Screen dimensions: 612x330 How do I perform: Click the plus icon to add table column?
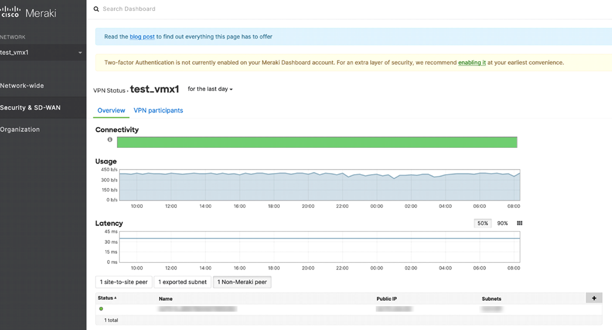[x=594, y=298]
